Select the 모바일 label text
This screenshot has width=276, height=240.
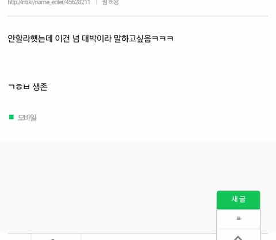pyautogui.click(x=27, y=117)
